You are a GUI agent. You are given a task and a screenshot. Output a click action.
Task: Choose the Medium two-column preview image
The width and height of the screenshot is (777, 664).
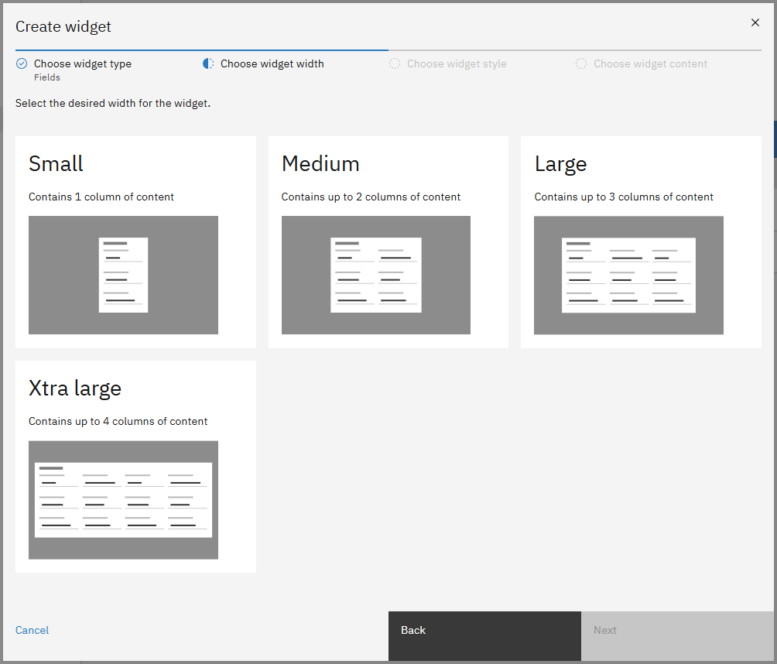375,275
